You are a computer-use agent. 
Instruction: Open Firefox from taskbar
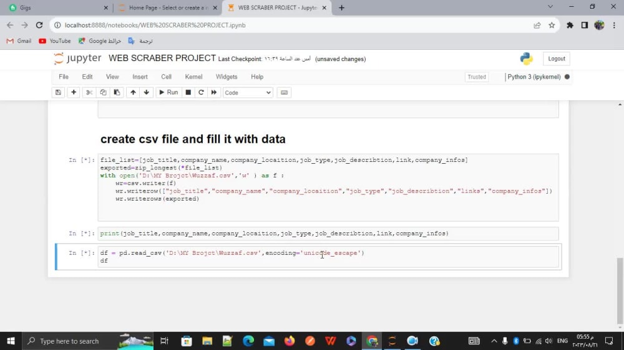290,341
